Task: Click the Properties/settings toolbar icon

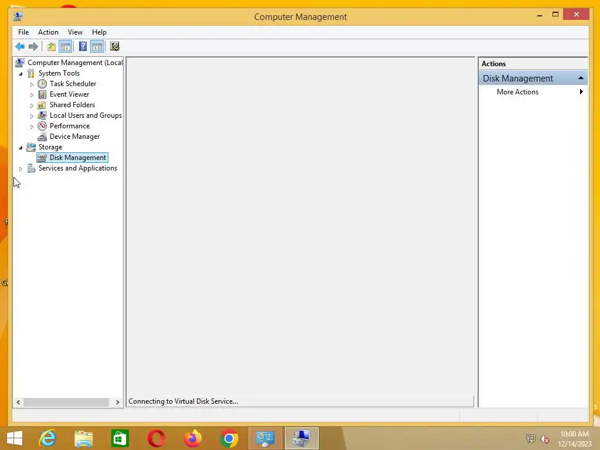Action: click(x=115, y=47)
